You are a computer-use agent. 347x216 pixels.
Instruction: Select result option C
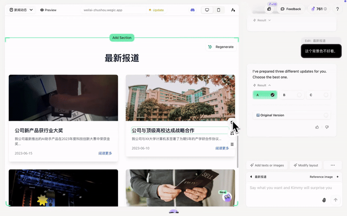tap(318, 95)
